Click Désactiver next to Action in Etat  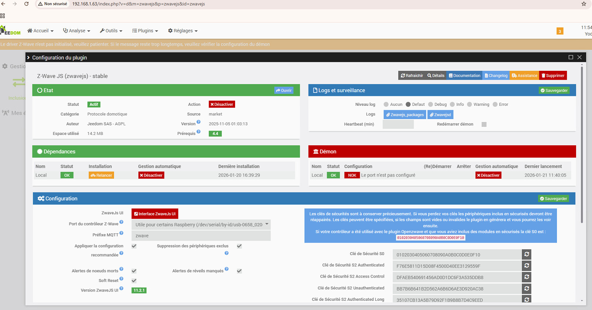pyautogui.click(x=222, y=104)
